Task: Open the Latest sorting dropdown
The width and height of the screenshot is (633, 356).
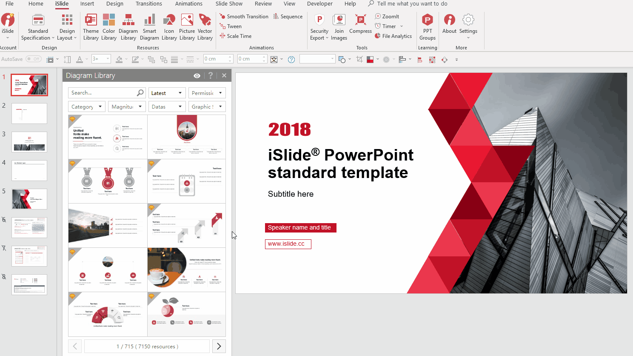Action: point(167,92)
